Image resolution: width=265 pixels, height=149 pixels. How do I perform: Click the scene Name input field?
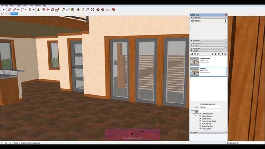click(x=210, y=107)
